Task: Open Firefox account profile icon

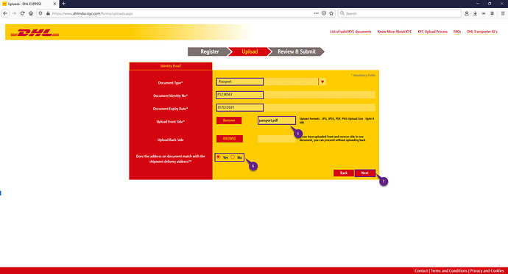Action: (x=492, y=13)
